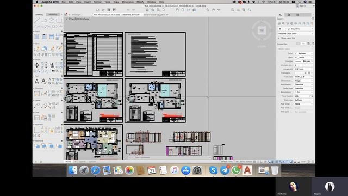Select the Move tool with four arrows
The image size is (348, 196).
pos(37,65)
